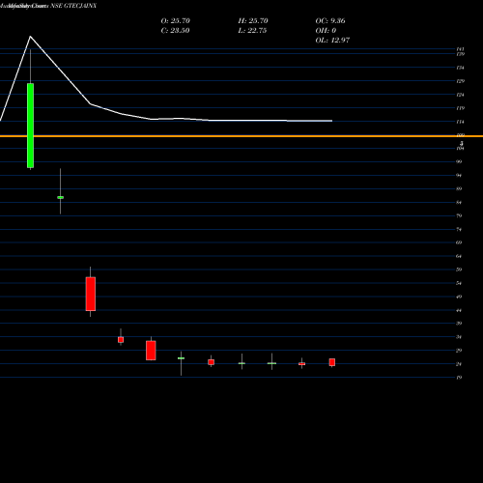
Task: Click the OL: 12.97 reading
Action: (x=332, y=41)
